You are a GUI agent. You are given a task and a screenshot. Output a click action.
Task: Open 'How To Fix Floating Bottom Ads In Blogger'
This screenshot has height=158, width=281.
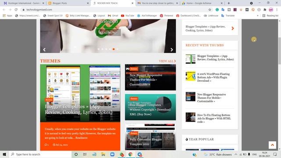214,118
